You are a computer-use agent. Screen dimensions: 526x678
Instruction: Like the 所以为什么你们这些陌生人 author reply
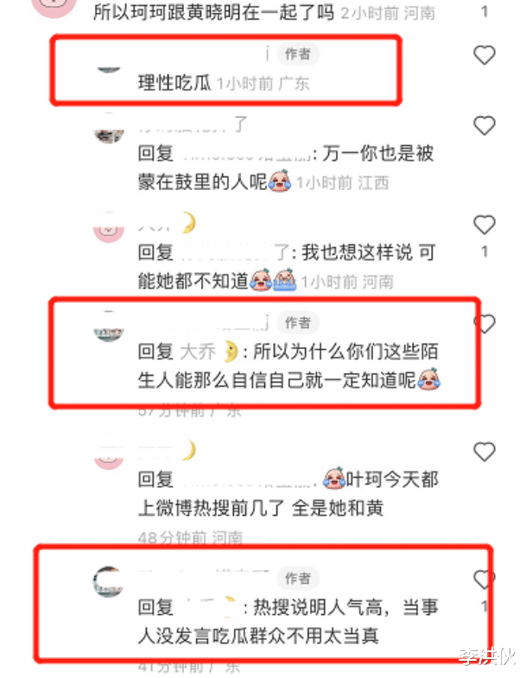485,323
